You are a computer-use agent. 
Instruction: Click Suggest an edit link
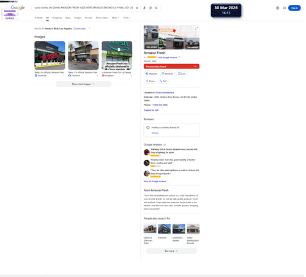point(151,110)
